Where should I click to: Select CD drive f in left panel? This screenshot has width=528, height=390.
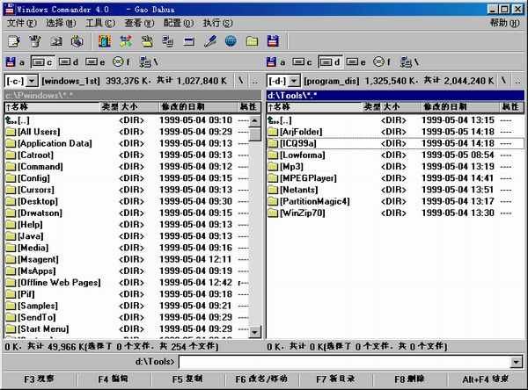(121, 62)
